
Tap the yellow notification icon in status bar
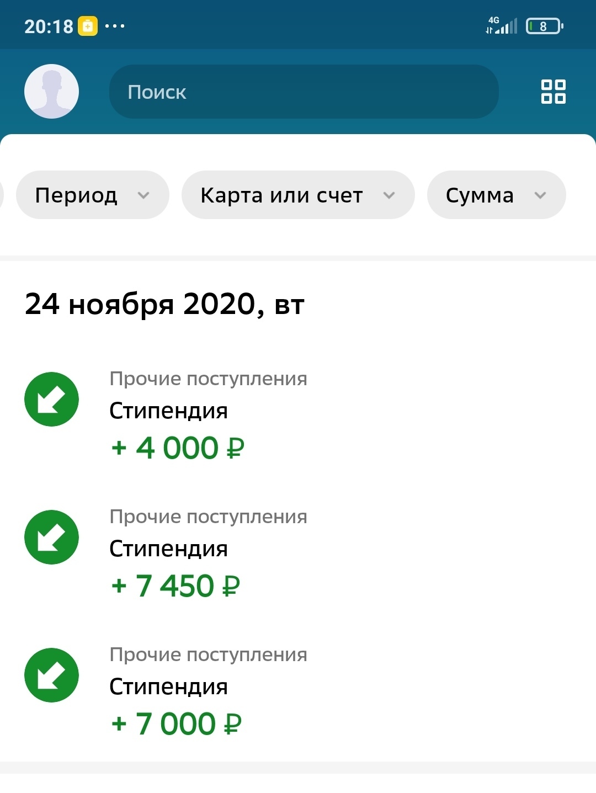tap(87, 26)
